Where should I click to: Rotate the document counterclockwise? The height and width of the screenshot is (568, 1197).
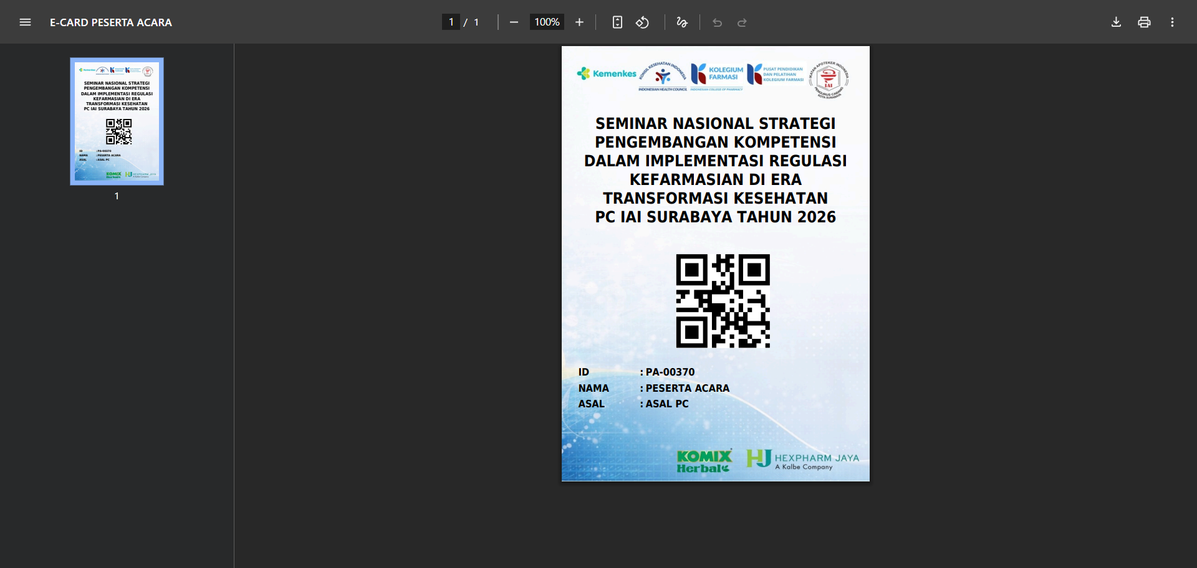(642, 22)
